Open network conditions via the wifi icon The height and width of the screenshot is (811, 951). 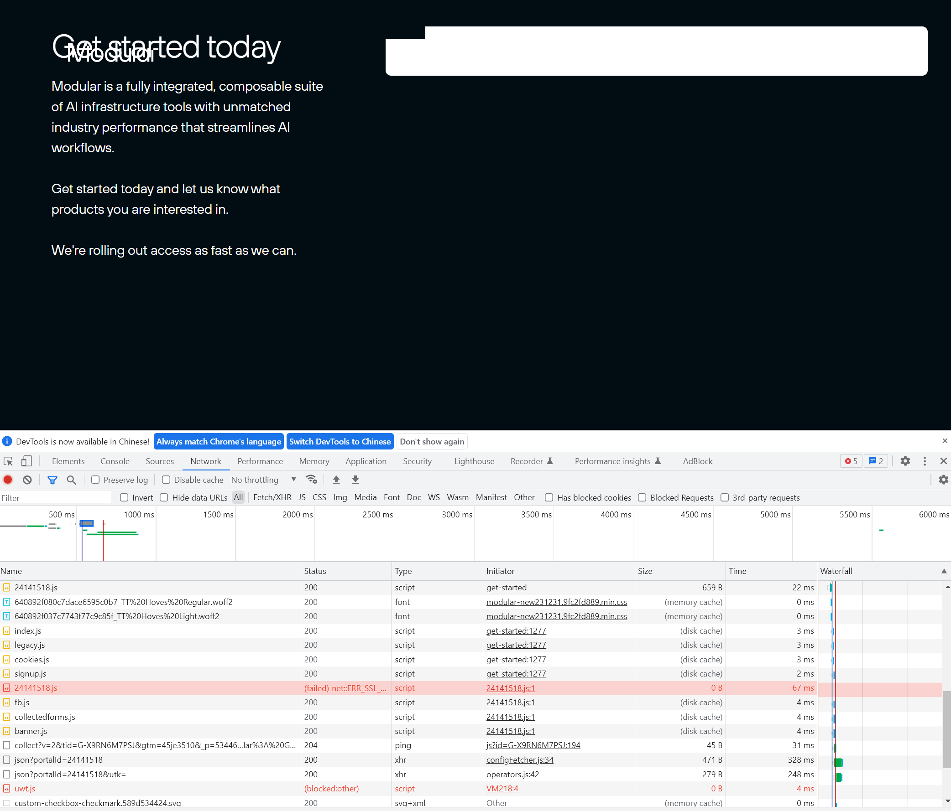pos(312,480)
